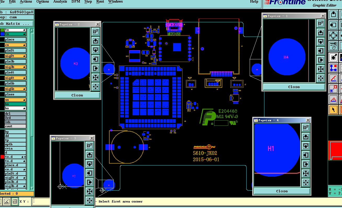Pan up in Popview 1

[321, 33]
